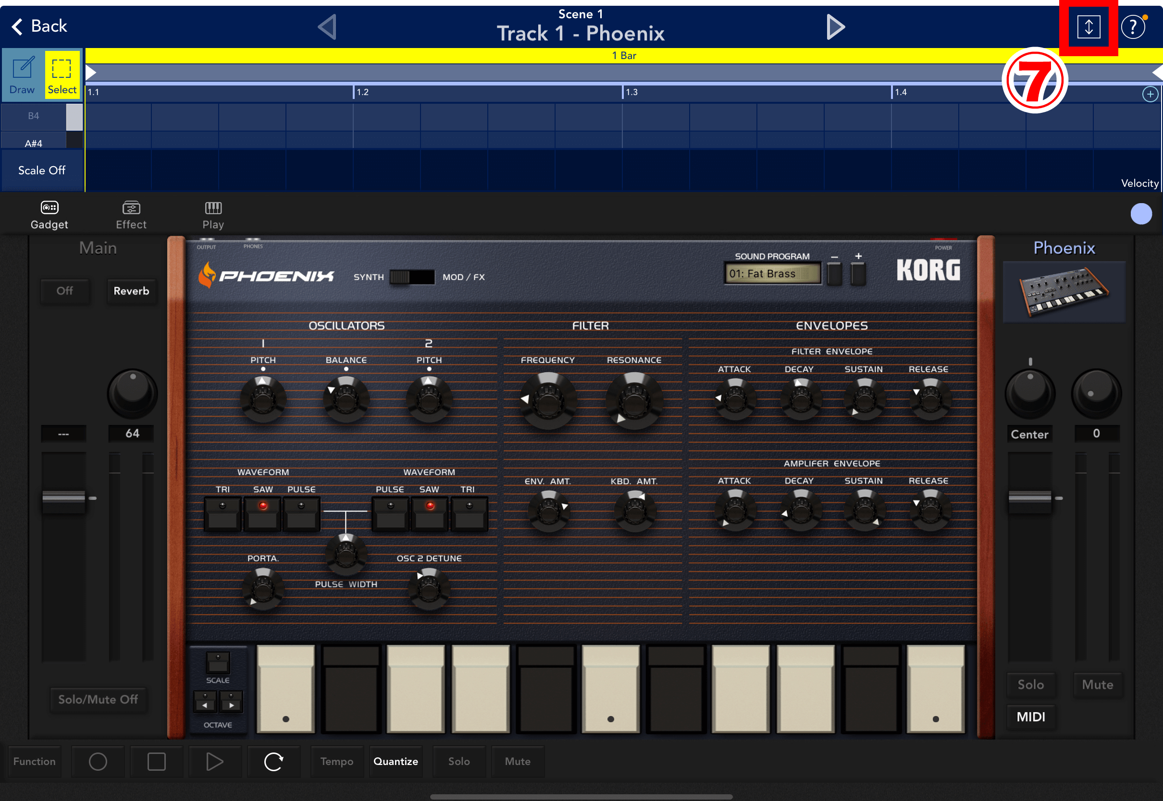
Task: Start recording with the circle button
Action: (98, 761)
